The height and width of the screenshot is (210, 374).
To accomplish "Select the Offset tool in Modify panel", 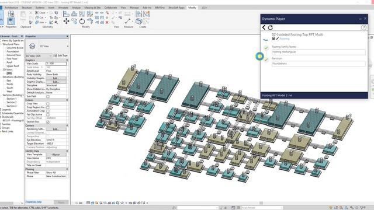I will click(x=74, y=14).
